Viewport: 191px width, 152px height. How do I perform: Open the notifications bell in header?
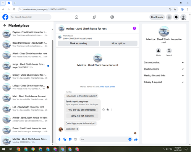coord(176,17)
